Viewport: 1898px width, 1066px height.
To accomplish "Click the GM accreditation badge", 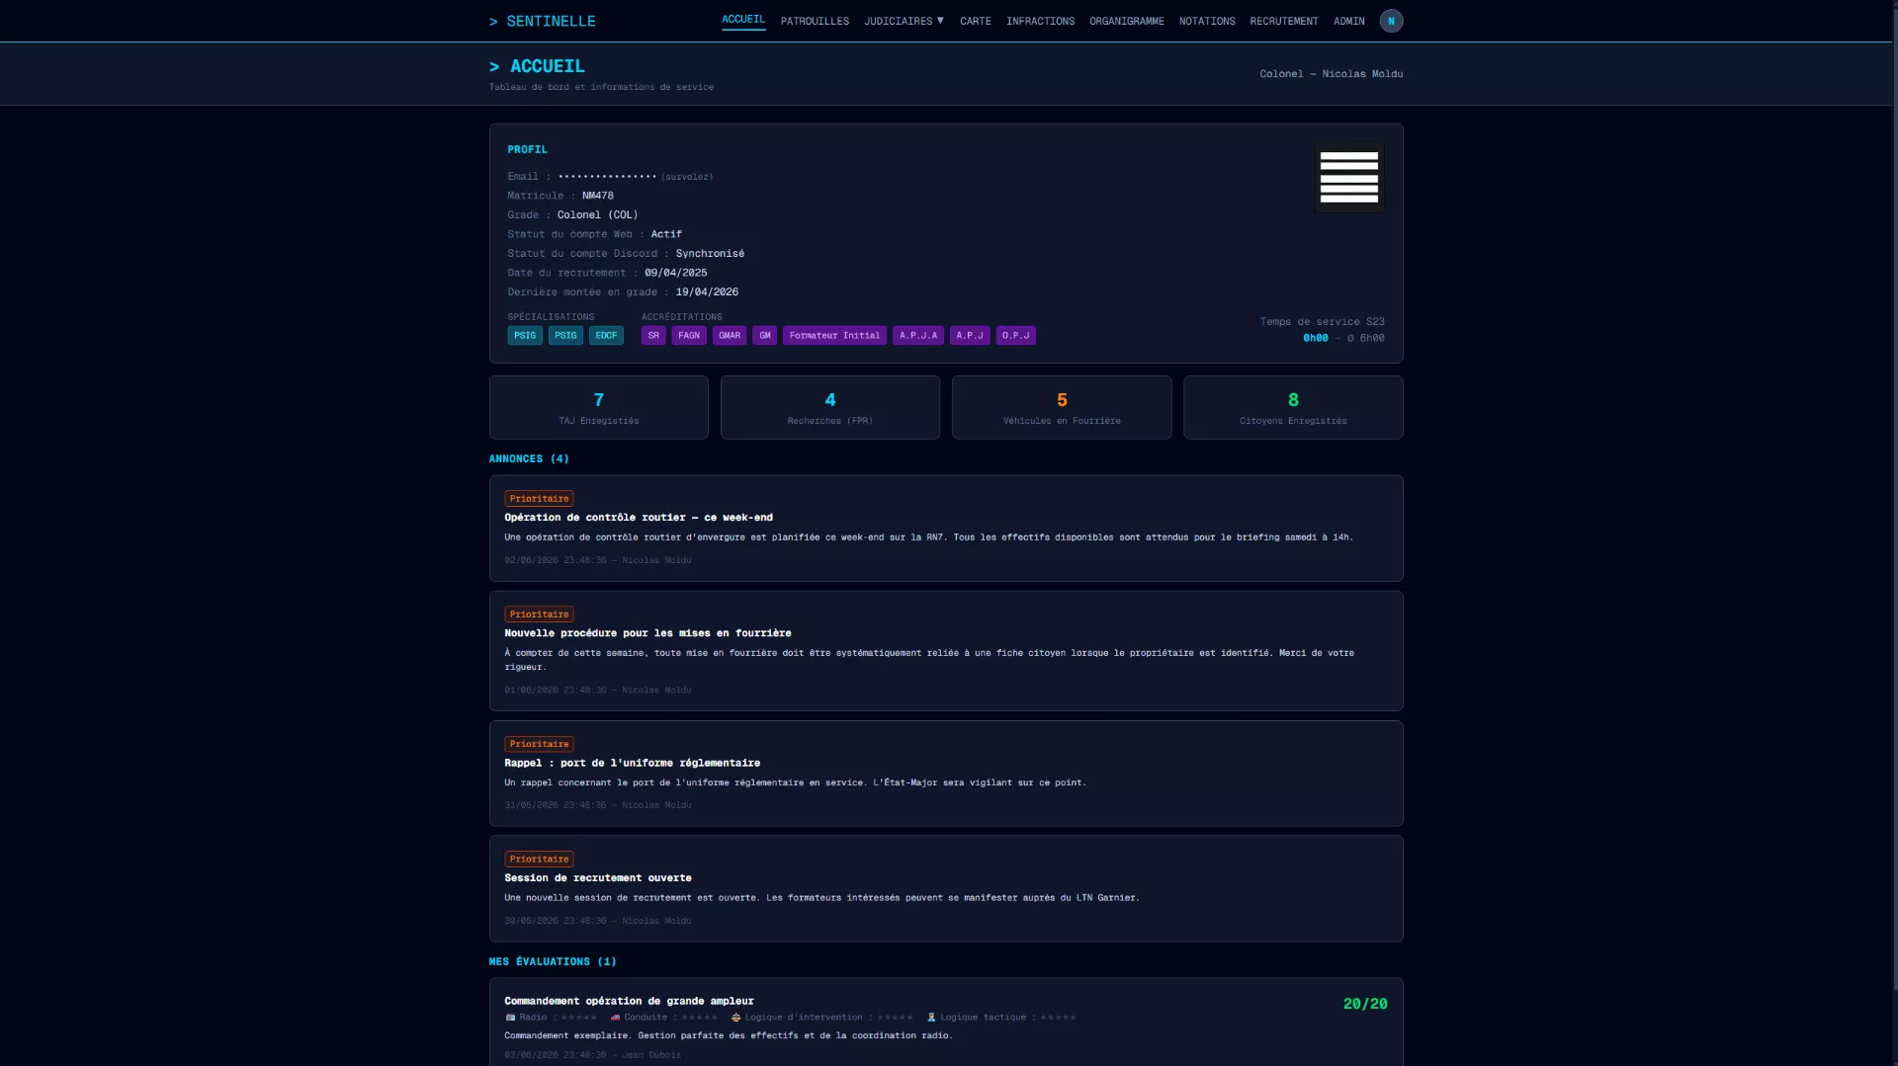I will pyautogui.click(x=765, y=336).
